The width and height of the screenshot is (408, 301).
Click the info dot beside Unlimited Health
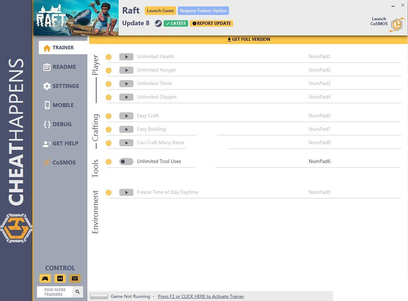point(109,57)
